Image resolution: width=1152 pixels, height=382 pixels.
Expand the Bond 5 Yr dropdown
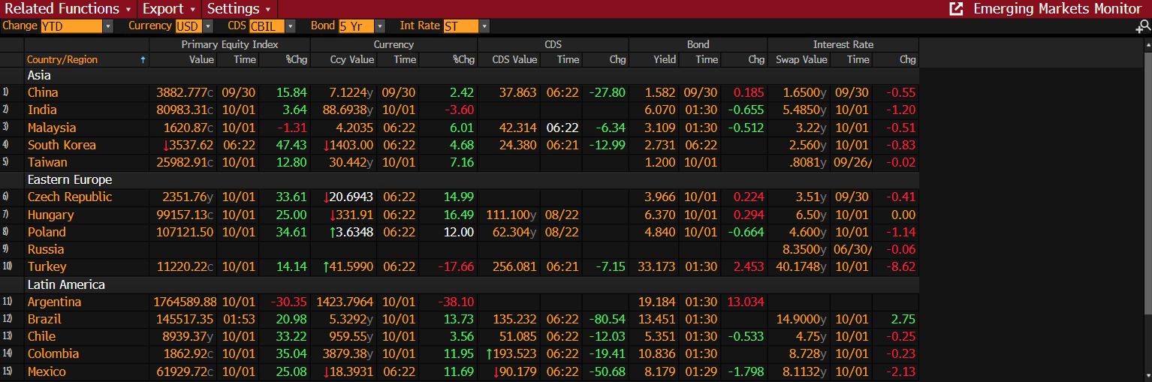pyautogui.click(x=379, y=26)
